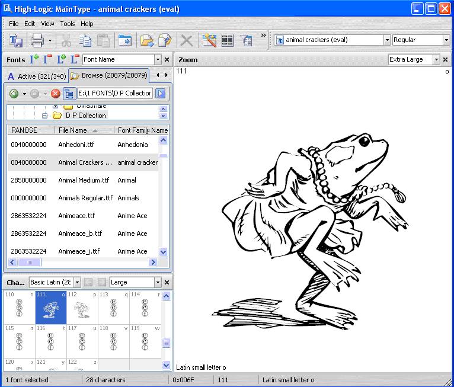Select the Animeace_b.ttf row
Image resolution: width=454 pixels, height=387 pixels.
tap(83, 234)
